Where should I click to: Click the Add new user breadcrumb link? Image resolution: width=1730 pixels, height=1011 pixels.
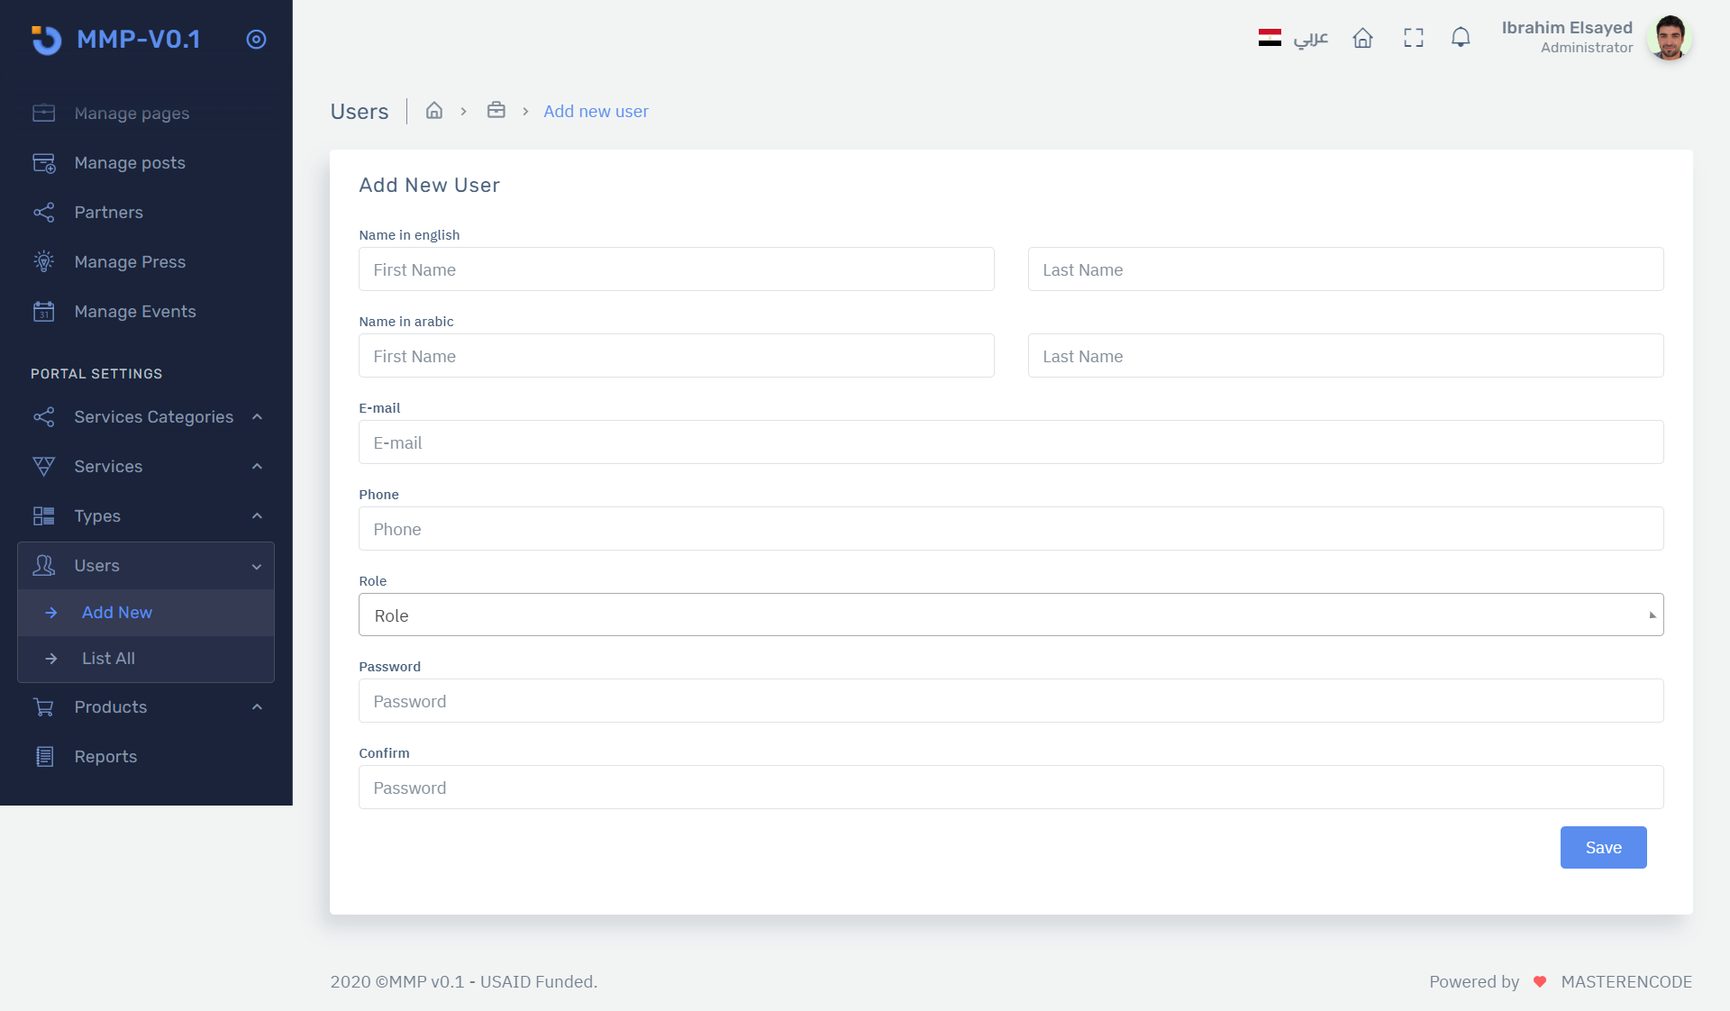click(596, 112)
